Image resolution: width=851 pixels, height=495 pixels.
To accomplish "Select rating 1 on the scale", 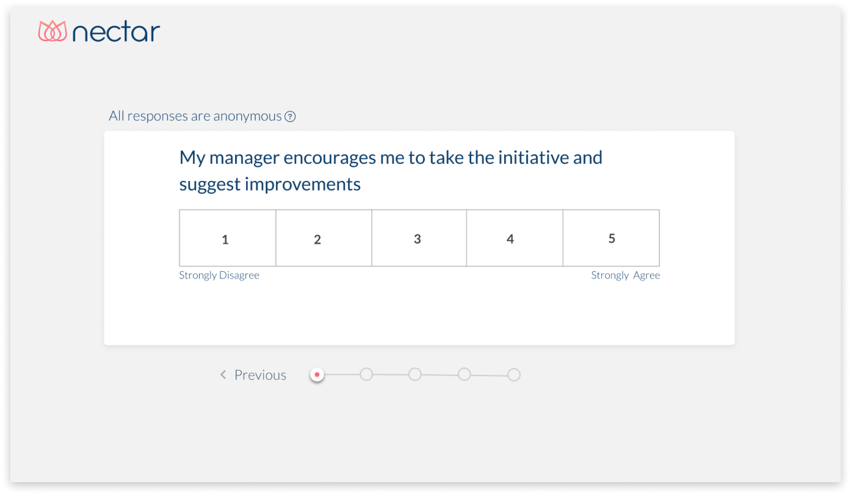I will [227, 238].
